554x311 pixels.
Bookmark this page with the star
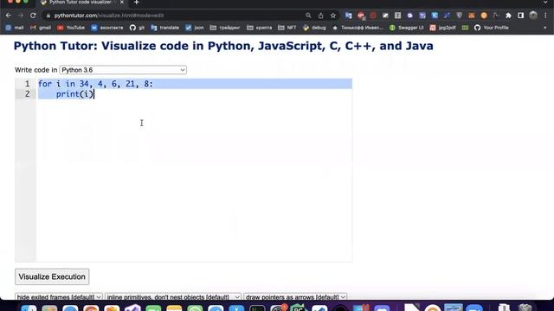(333, 16)
